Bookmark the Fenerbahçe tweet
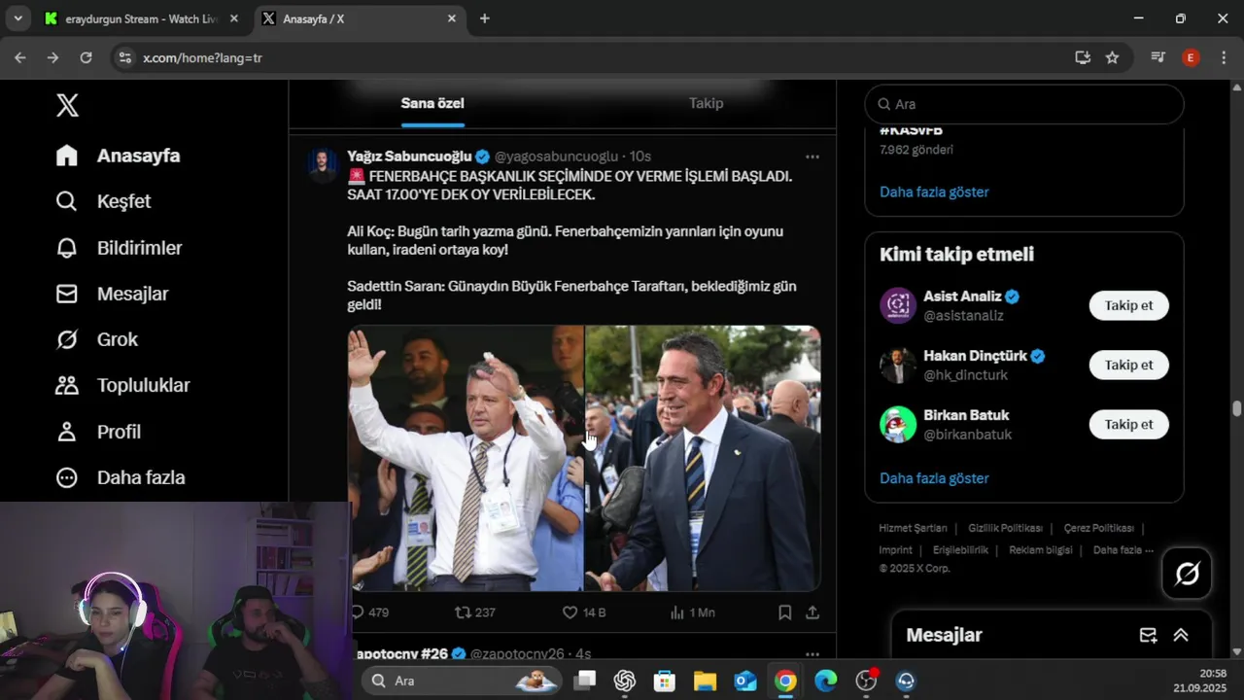 tap(785, 612)
